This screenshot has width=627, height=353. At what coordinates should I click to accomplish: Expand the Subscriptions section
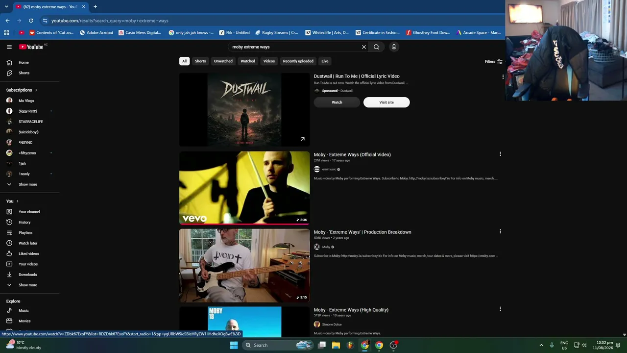(22, 90)
